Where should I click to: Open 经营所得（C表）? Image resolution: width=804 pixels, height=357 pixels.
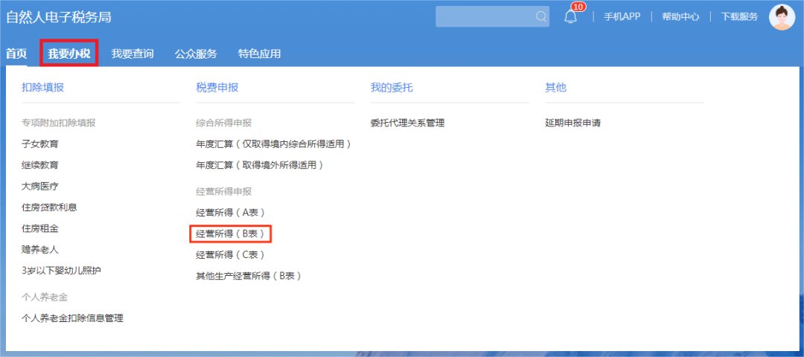click(x=232, y=254)
